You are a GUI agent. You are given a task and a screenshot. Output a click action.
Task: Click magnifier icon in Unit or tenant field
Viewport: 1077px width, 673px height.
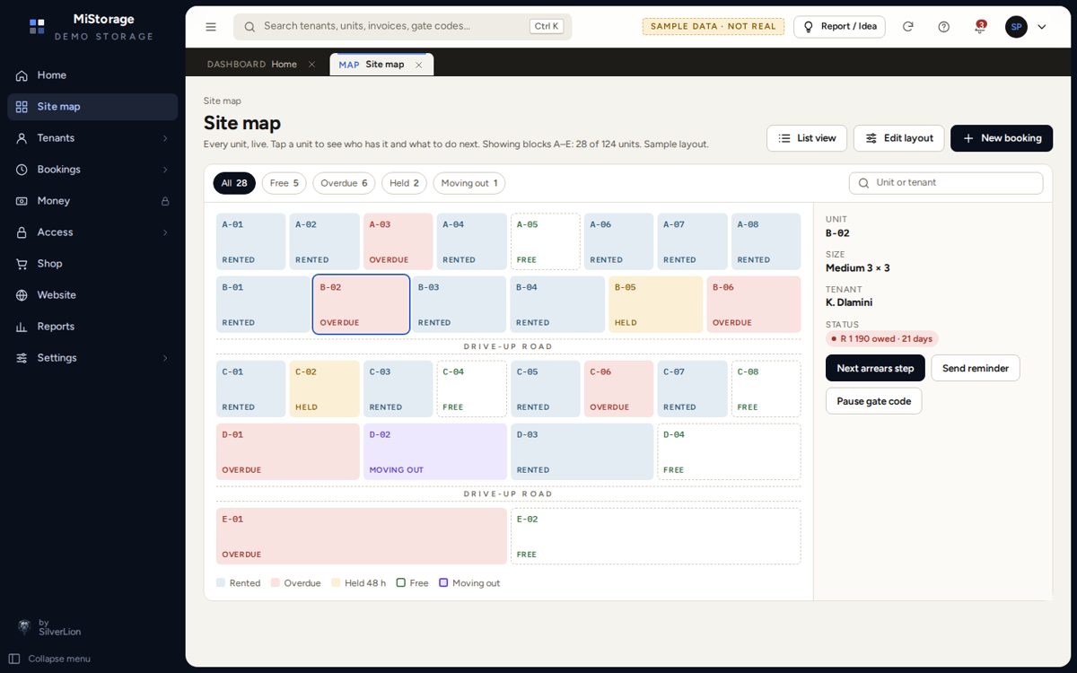[x=864, y=183]
